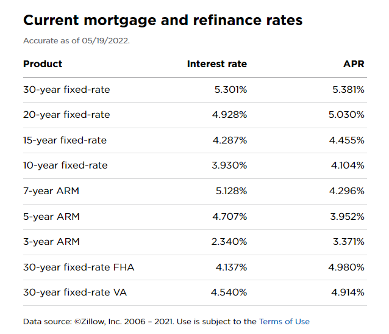This screenshot has height=334, width=389.
Task: Click the Product column header
Action: pyautogui.click(x=43, y=64)
